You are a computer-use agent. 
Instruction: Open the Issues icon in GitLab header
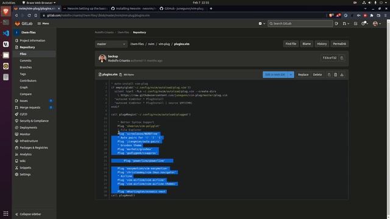(x=336, y=24)
